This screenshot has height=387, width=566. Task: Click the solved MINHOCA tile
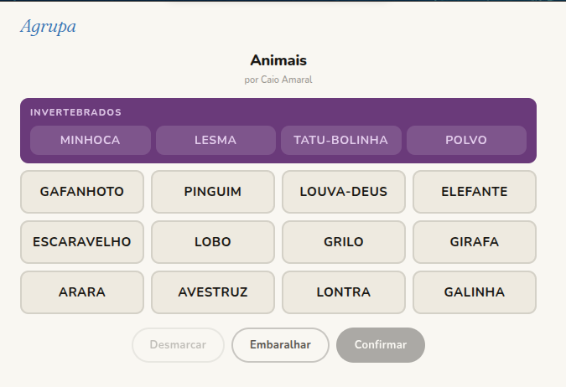point(91,140)
